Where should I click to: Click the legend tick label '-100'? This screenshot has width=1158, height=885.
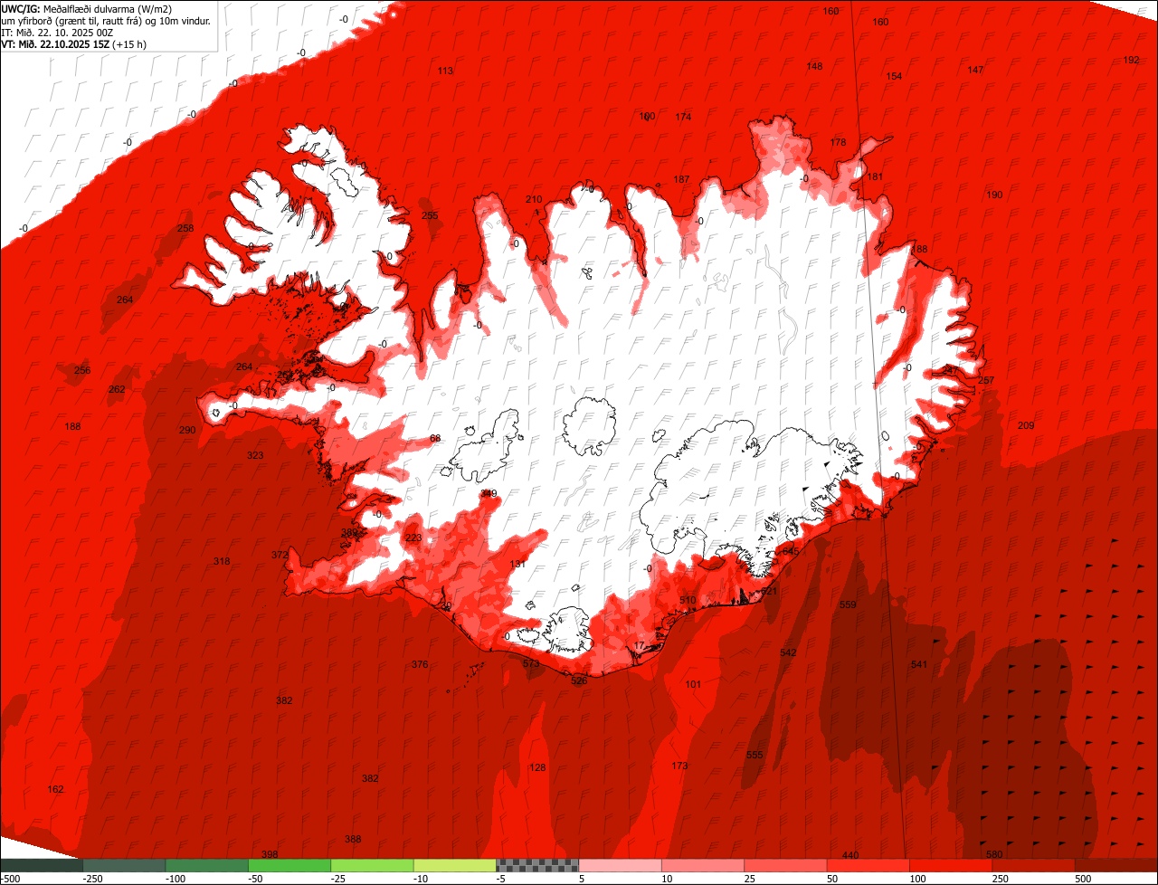(x=175, y=879)
